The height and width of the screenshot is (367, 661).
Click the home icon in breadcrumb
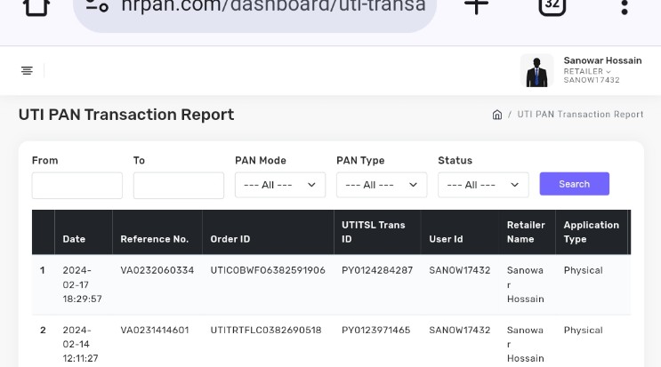click(x=497, y=115)
